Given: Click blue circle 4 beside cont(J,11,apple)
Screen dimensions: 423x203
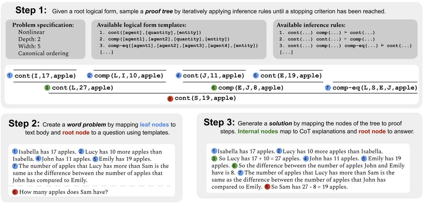Looking at the screenshot, I should (x=178, y=76).
